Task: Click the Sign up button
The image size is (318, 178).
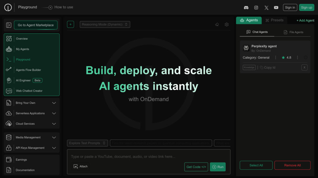Action: pos(307,7)
